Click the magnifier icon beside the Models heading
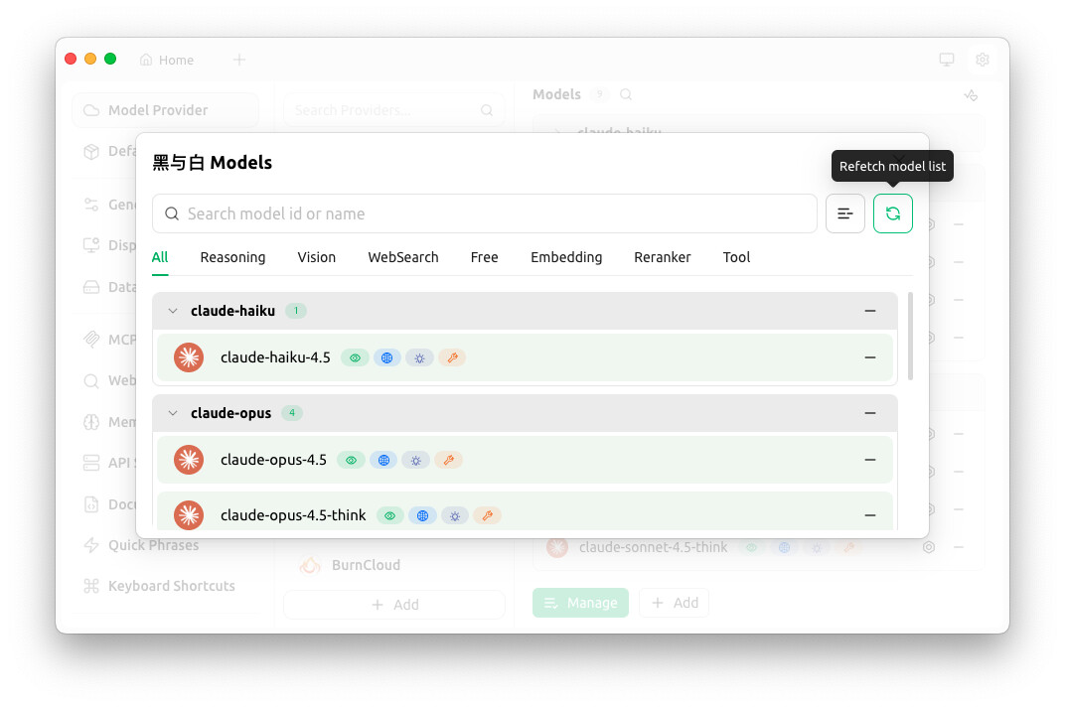Viewport: 1065px width, 707px height. pos(626,95)
